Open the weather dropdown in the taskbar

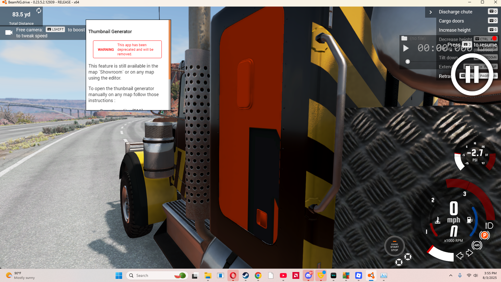pyautogui.click(x=20, y=275)
